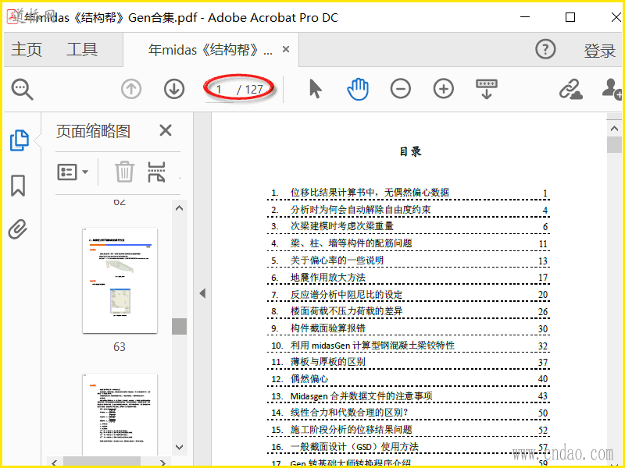Collapse the navigation pane with left arrow
Viewport: 625px width, 468px height.
202,293
